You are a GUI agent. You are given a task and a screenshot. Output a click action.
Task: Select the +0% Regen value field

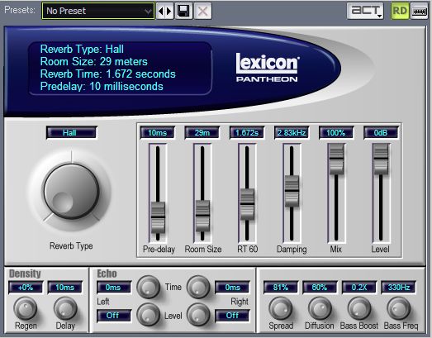tap(26, 288)
